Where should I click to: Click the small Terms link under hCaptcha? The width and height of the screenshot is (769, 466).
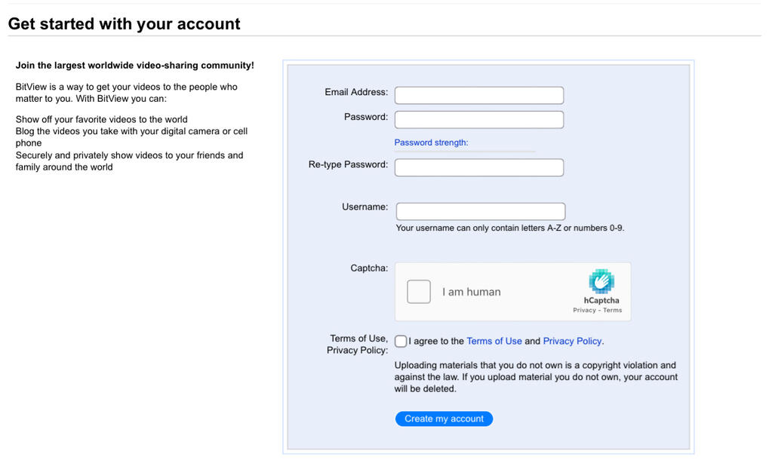click(613, 311)
